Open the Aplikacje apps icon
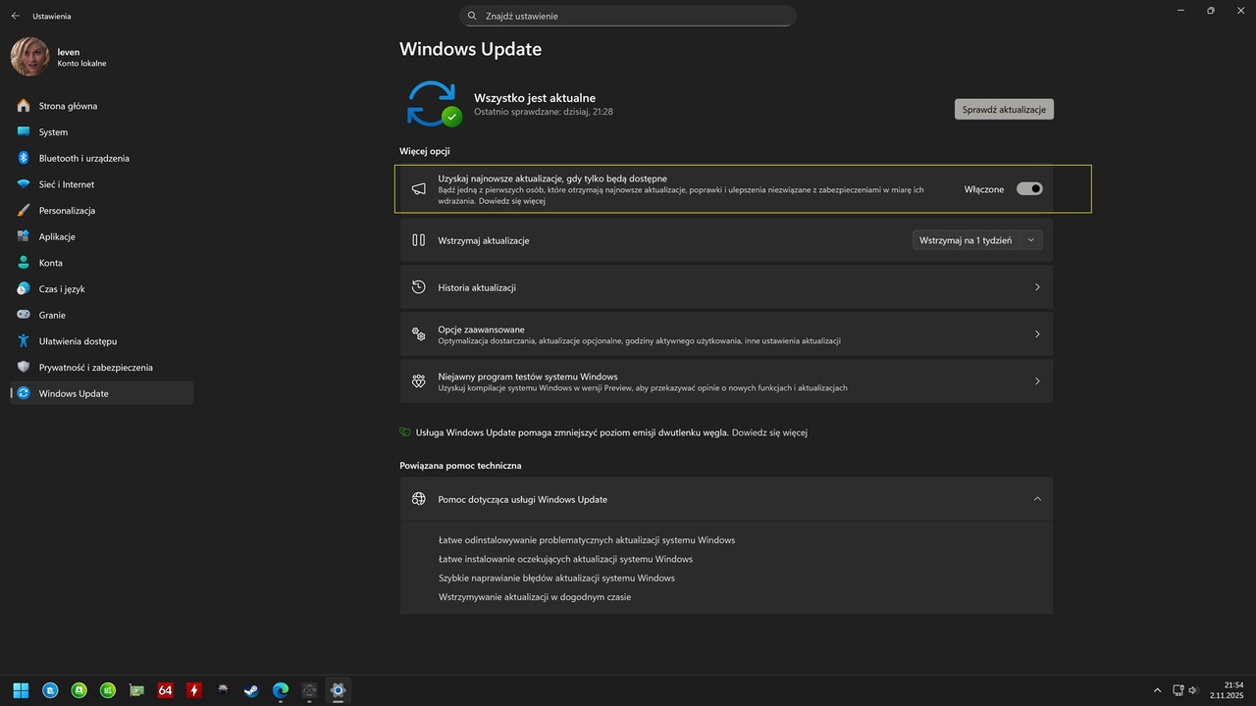 [x=24, y=236]
